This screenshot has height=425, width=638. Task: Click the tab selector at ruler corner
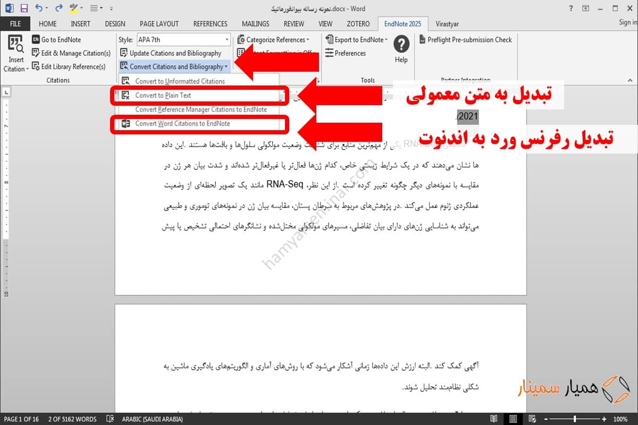[x=6, y=92]
